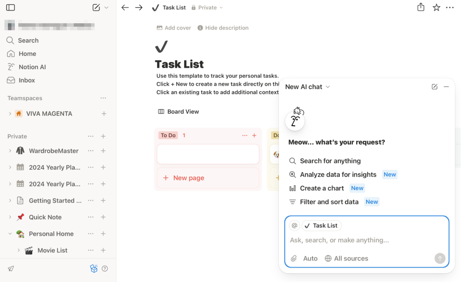Expand the VIVA MAGENTA teamspace

(10, 114)
